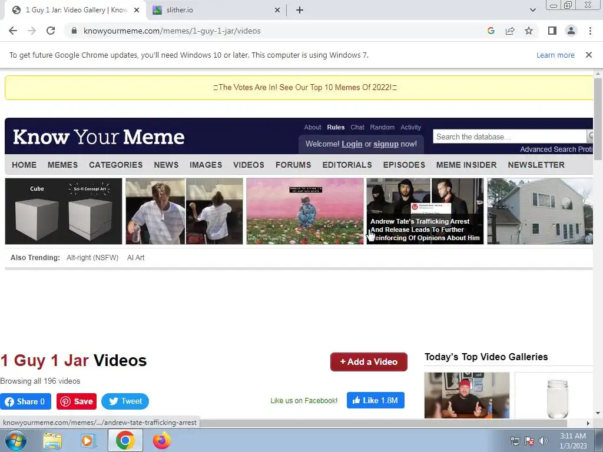
Task: Bookmark this page with the star
Action: tap(529, 31)
